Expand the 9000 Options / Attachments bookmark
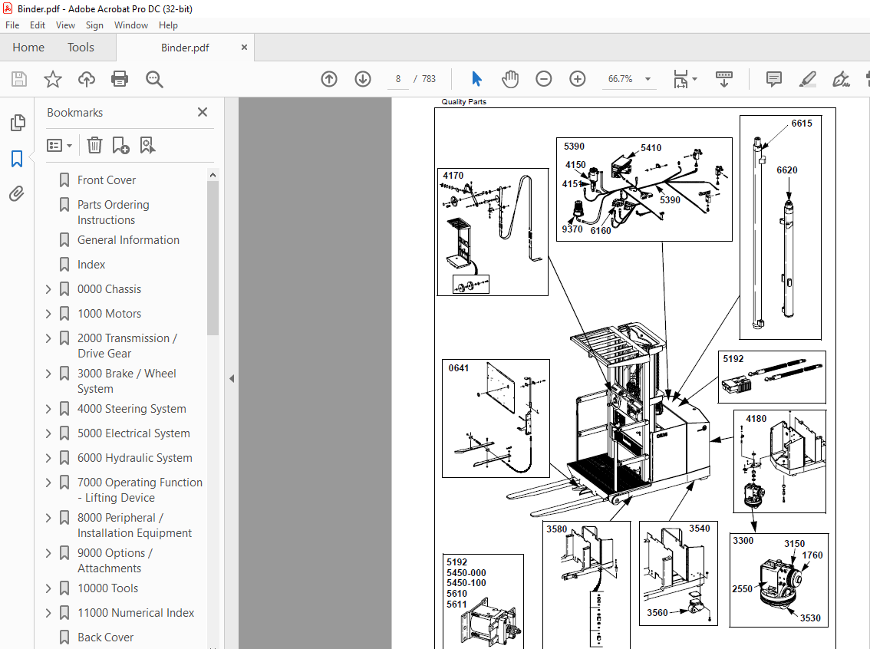Image resolution: width=870 pixels, height=649 pixels. pos(48,553)
